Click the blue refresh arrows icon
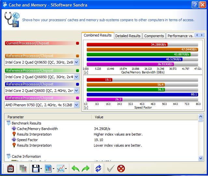Viewport: 208px width, 176px height. coord(98,169)
